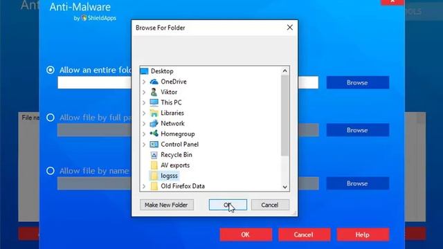Click the red Cancel button in Anti-Malware
Image resolution: width=443 pixels, height=249 pixels.
click(x=305, y=234)
